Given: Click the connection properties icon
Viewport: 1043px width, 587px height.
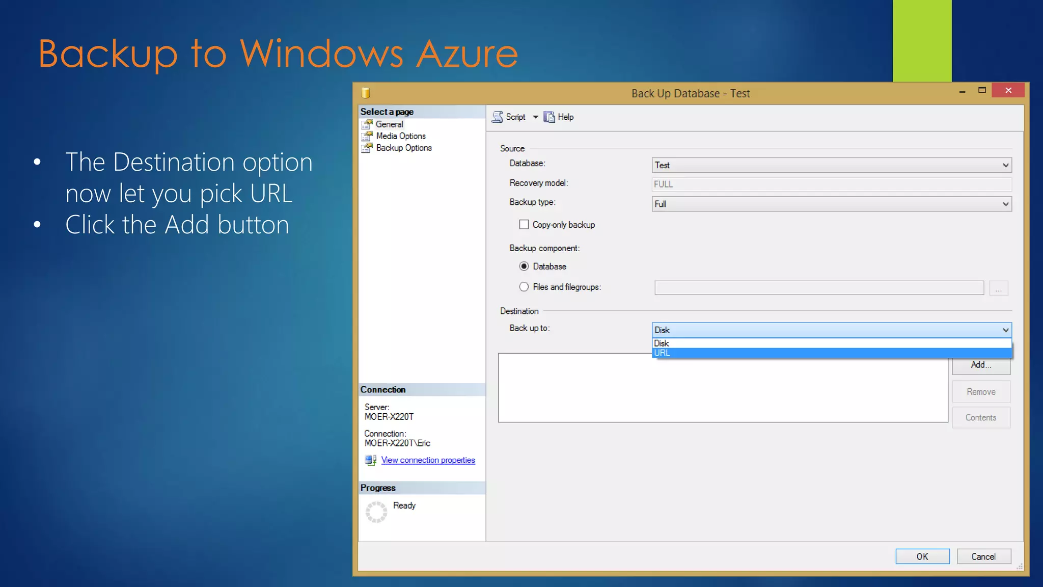Looking at the screenshot, I should (370, 460).
